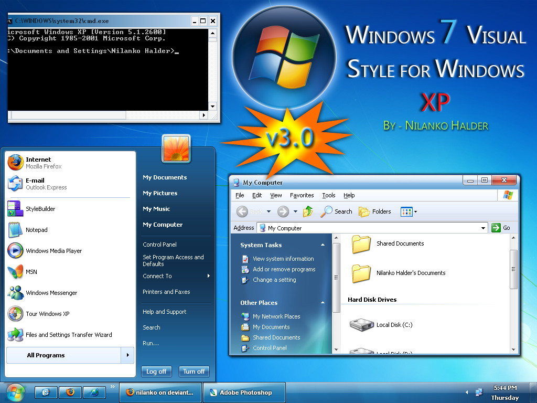Open the Edit menu

coord(257,195)
